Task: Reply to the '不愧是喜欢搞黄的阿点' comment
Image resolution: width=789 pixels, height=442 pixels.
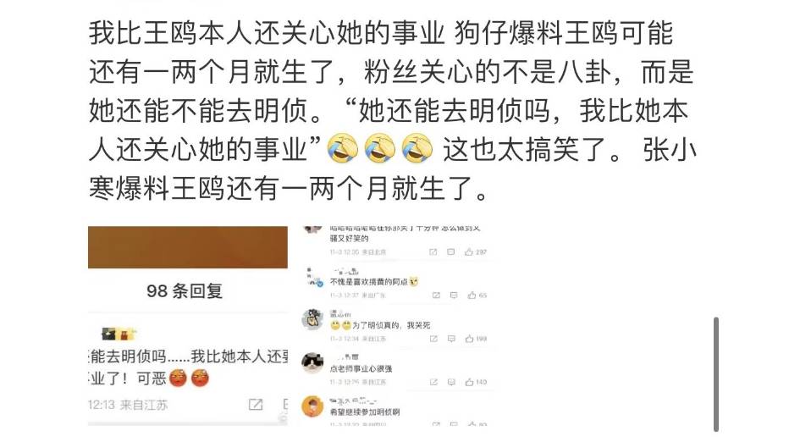Action: tap(454, 295)
